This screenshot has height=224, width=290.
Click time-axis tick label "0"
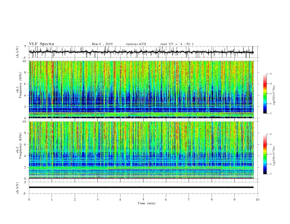coord(29,199)
